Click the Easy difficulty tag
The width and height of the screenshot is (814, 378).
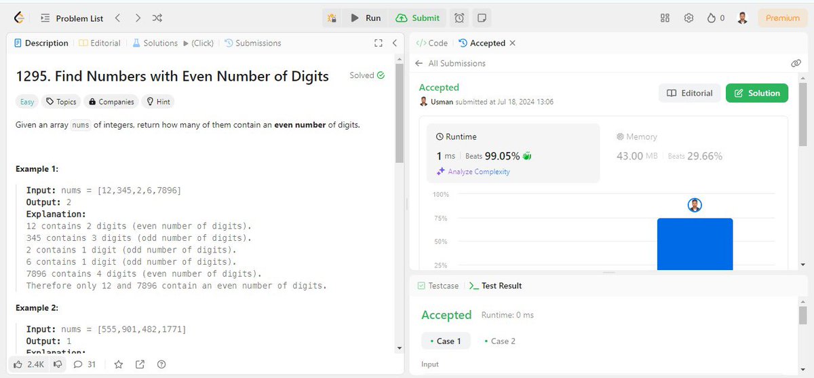(x=27, y=102)
